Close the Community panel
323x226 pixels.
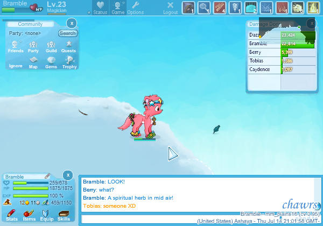point(72,24)
